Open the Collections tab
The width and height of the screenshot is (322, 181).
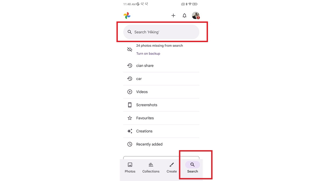[x=151, y=168]
